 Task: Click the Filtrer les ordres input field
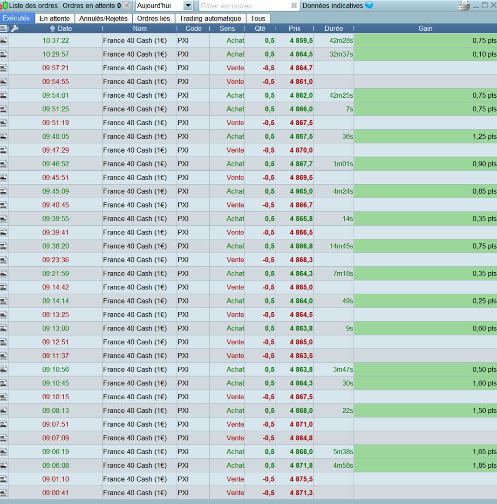pos(245,6)
